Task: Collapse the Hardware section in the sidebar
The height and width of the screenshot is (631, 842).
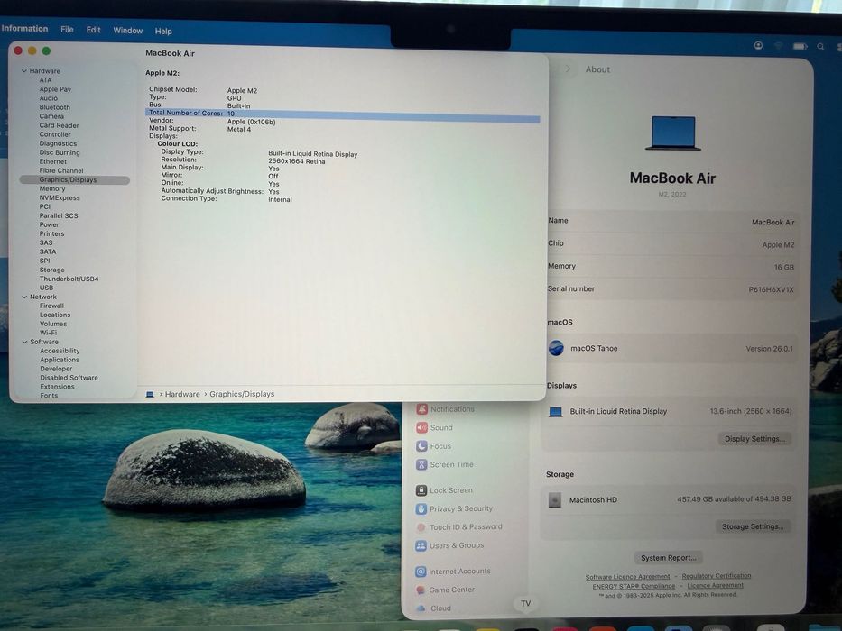Action: (x=24, y=71)
